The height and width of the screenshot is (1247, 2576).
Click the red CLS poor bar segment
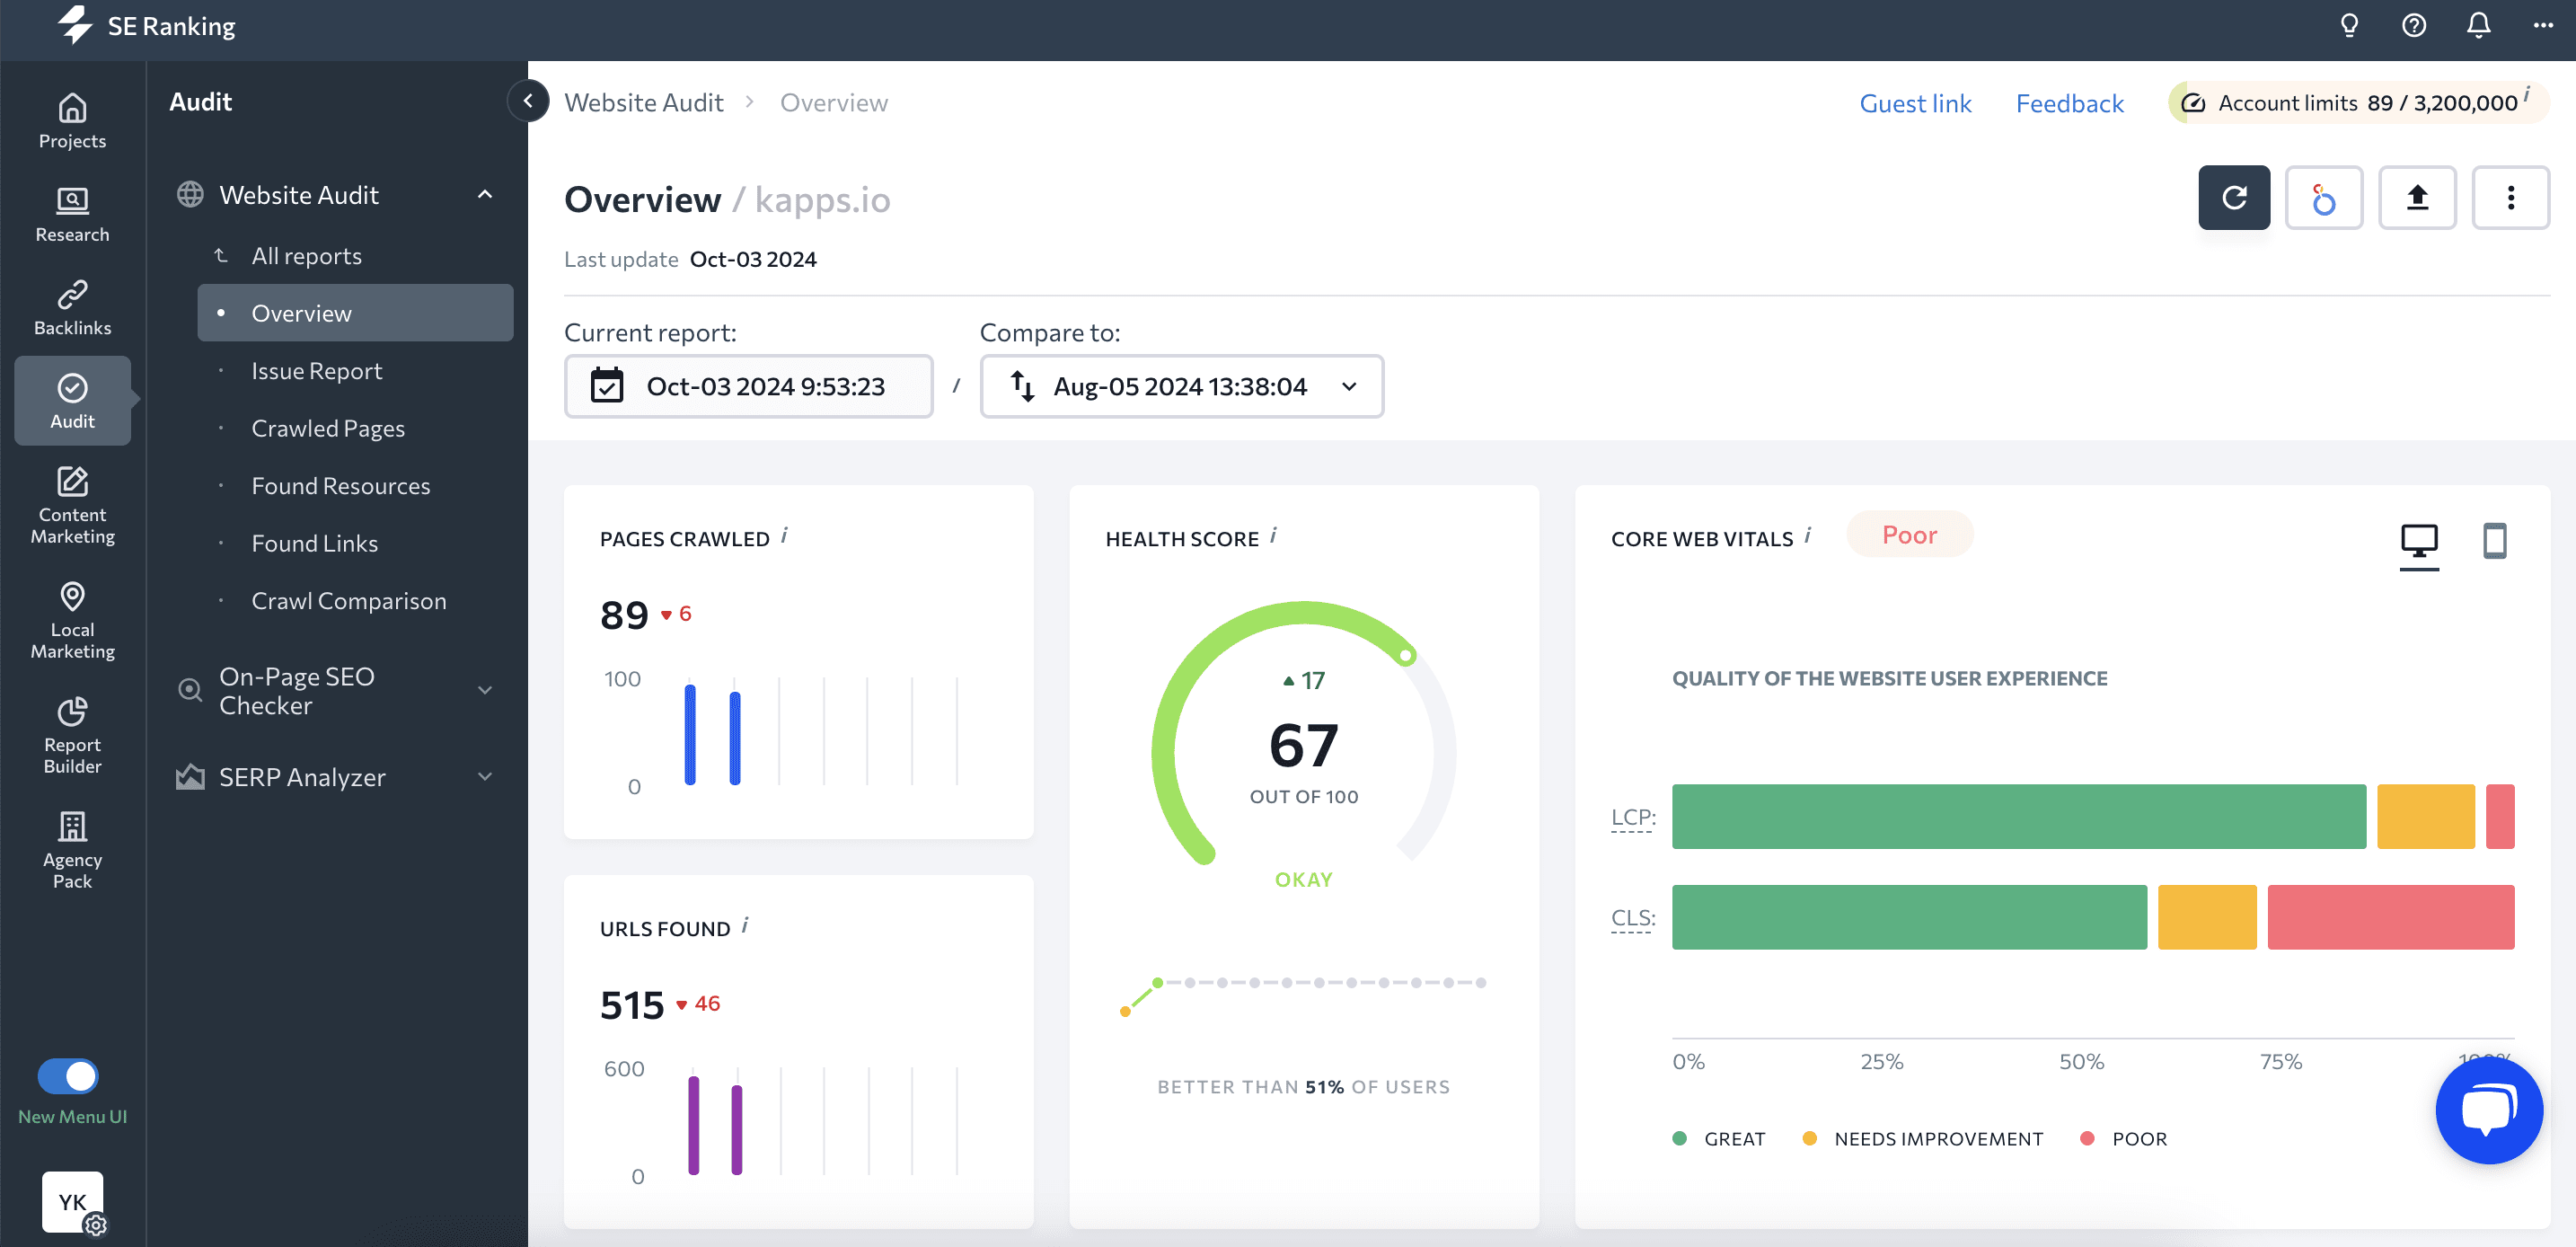click(2390, 917)
